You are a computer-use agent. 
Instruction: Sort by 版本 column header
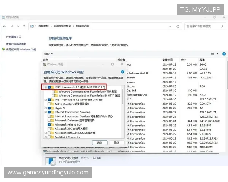tap(202, 60)
